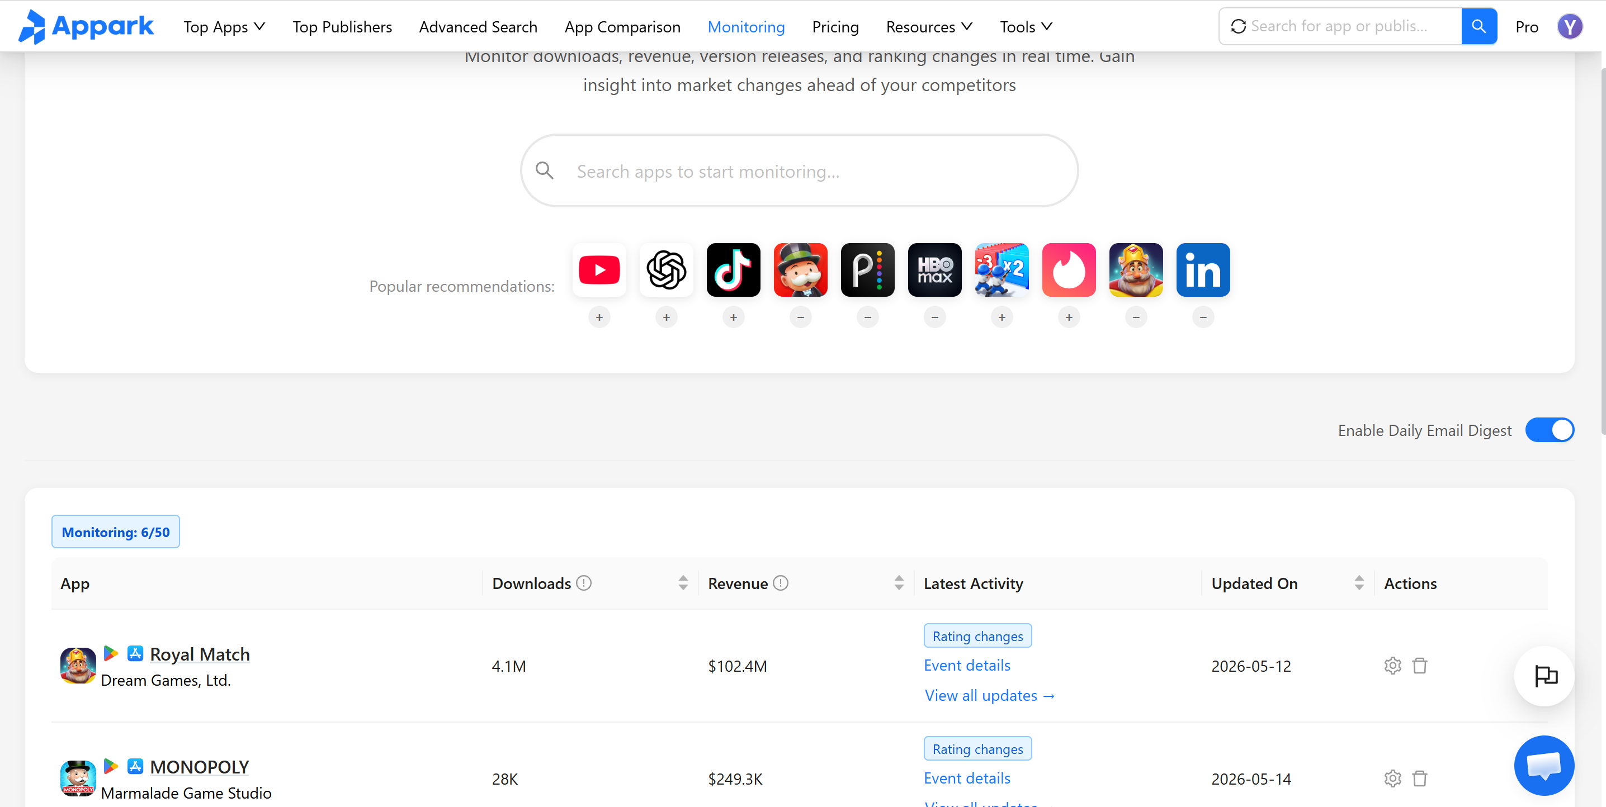The image size is (1606, 807).
Task: Go to App Comparison
Action: coord(623,26)
